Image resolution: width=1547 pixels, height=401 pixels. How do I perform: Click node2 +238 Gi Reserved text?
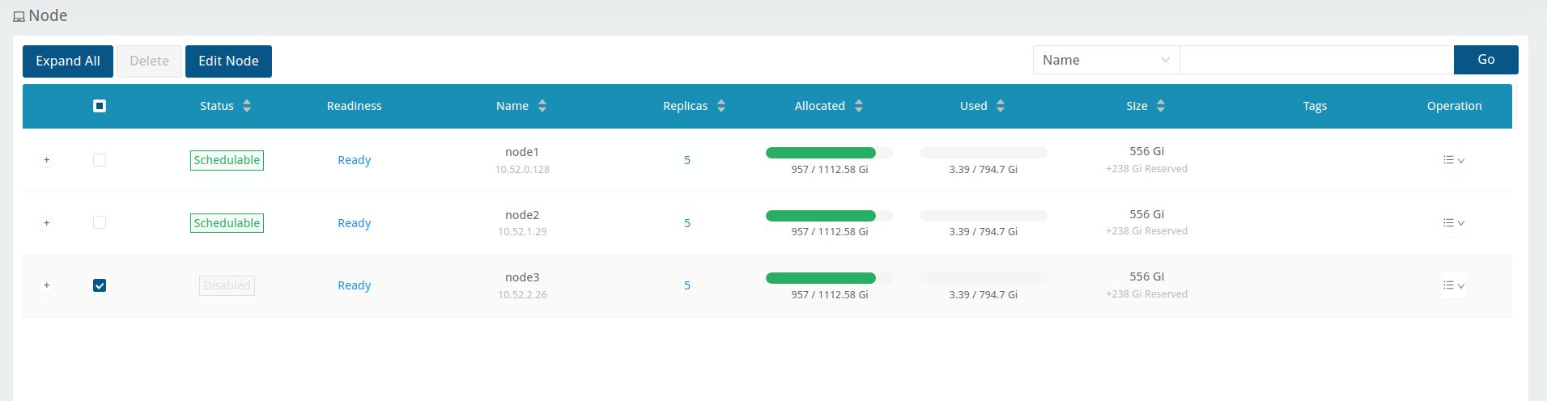tap(1146, 231)
